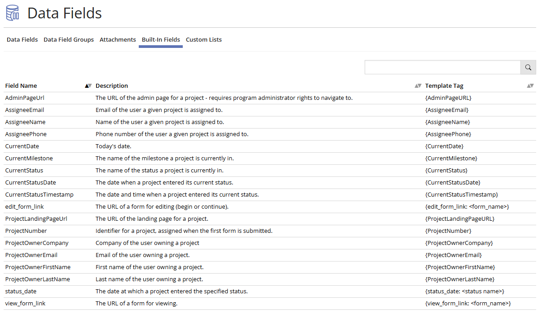Screen dimensions: 542x313
Task: Click the descending sort arrow on Description column
Action: 419,86
